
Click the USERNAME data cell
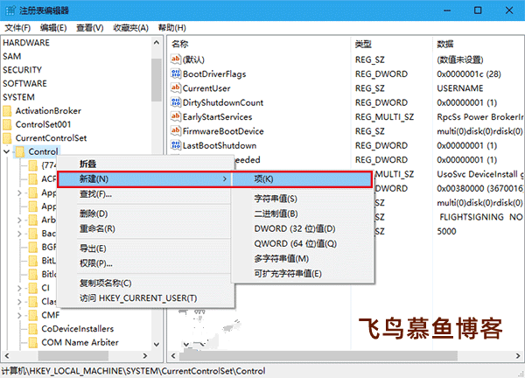pyautogui.click(x=460, y=88)
